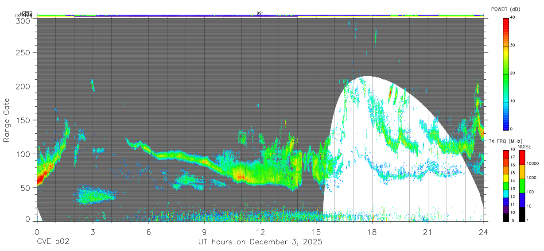
Task: Click the 10 label on the power colorbar
Action: click(513, 101)
